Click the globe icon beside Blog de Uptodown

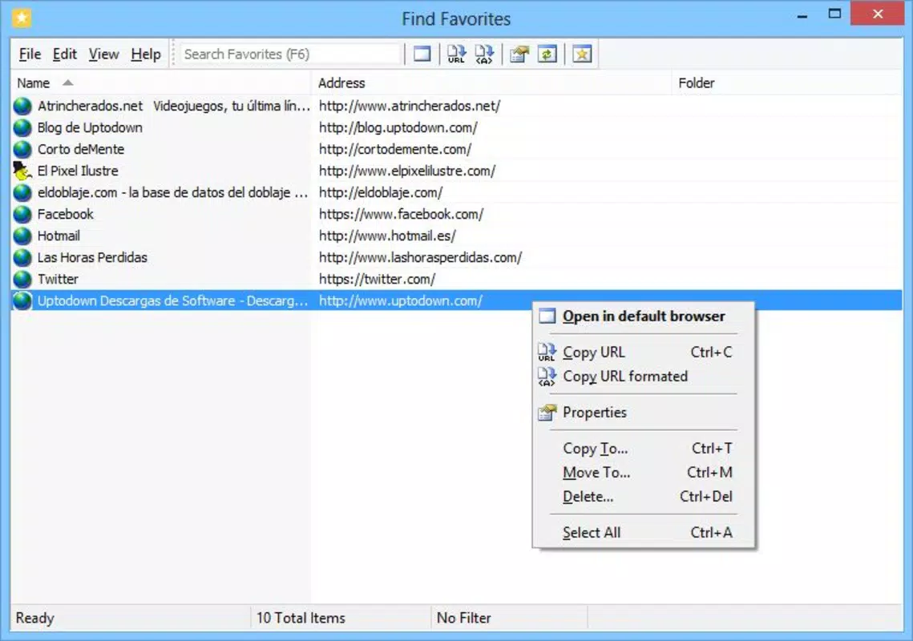(22, 127)
